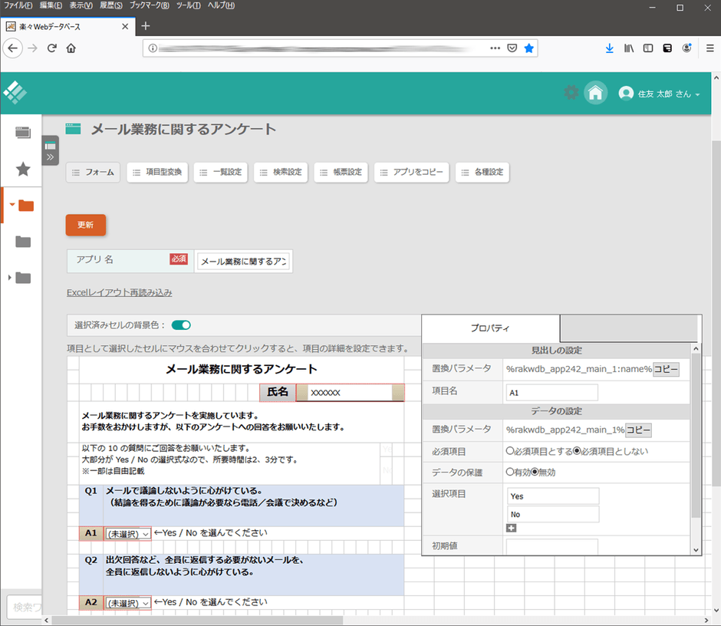Bookmark page with the blue star icon
721x626 pixels.
pyautogui.click(x=528, y=48)
